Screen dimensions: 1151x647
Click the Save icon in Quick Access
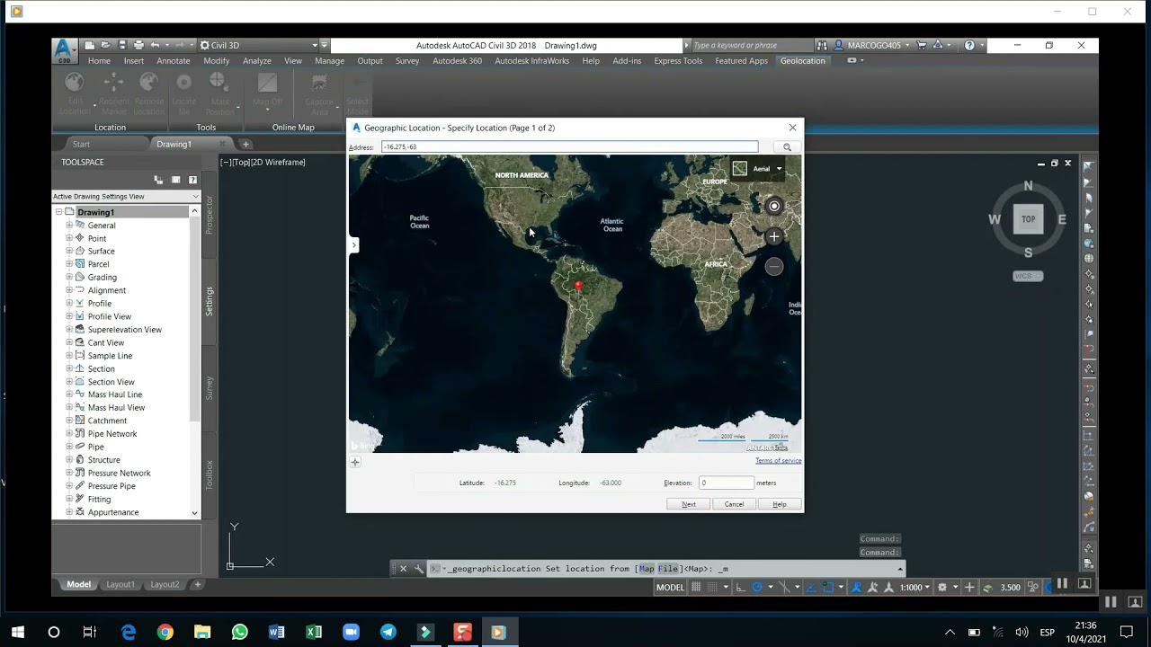tap(122, 45)
